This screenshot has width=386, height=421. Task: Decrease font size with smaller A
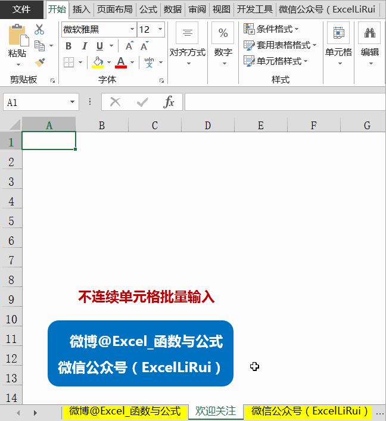(145, 46)
